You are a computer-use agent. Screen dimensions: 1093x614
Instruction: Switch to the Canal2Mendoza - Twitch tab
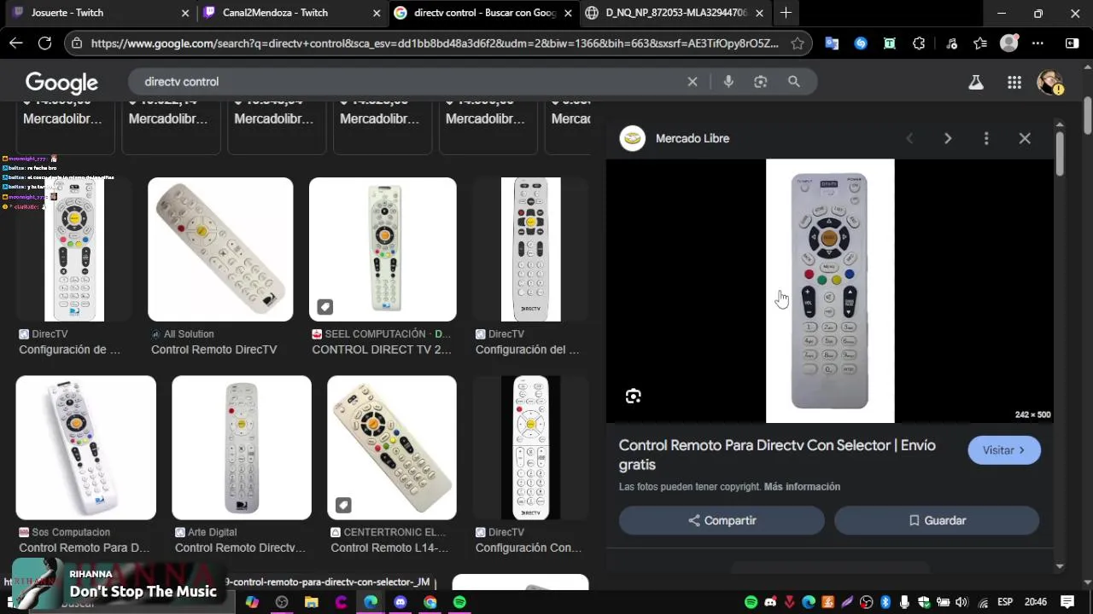[291, 13]
